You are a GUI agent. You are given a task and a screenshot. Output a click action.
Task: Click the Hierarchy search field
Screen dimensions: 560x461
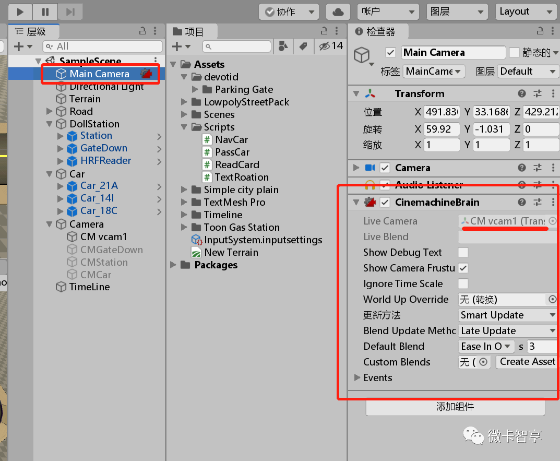pos(103,46)
